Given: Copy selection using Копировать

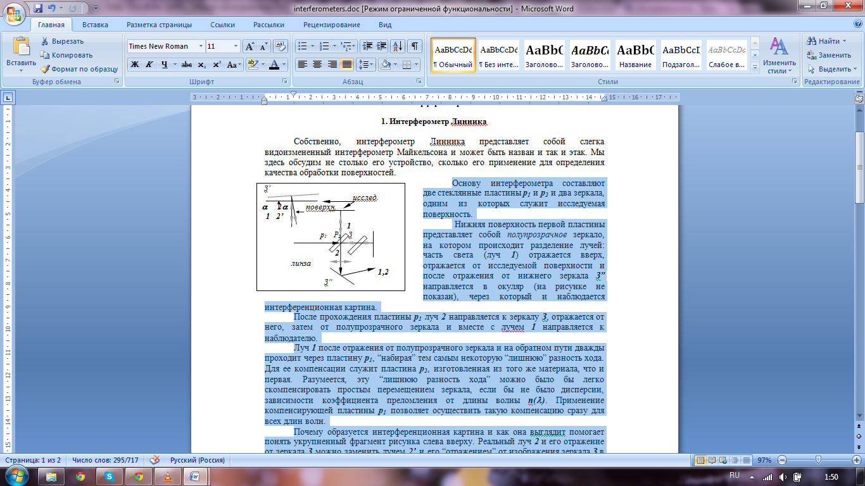Looking at the screenshot, I should point(66,55).
